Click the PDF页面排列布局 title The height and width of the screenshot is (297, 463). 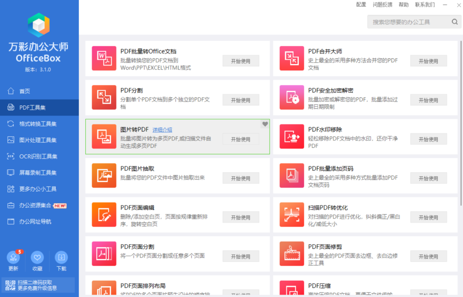(143, 286)
